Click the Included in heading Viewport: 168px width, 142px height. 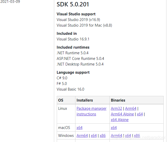67,34
